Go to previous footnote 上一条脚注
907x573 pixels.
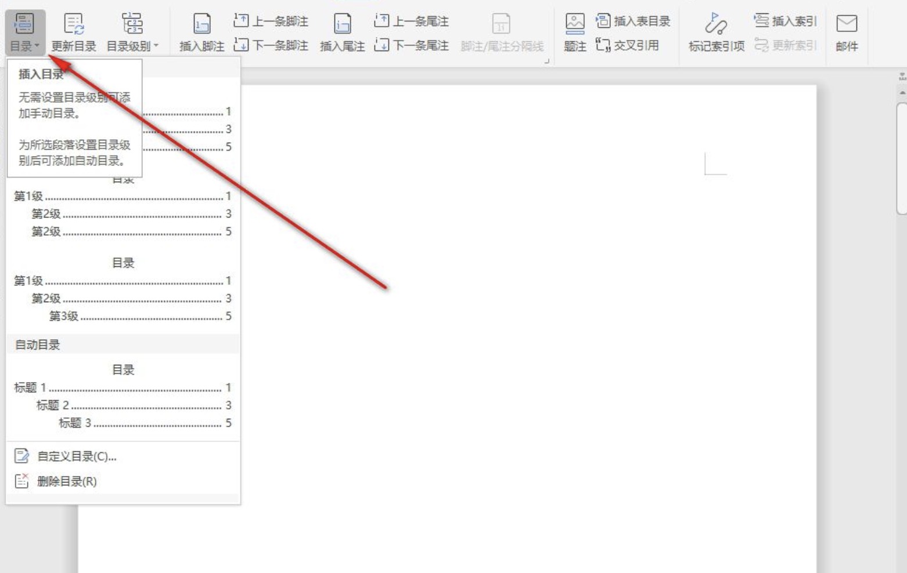[x=271, y=21]
